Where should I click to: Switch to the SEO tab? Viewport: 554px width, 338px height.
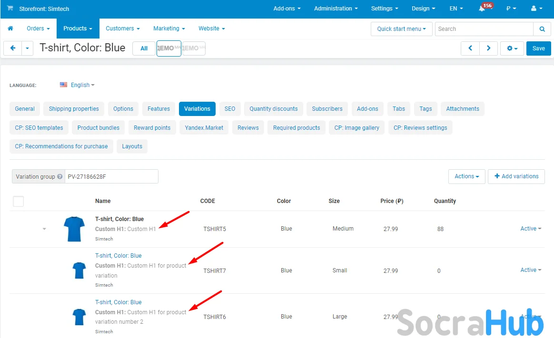pos(230,109)
